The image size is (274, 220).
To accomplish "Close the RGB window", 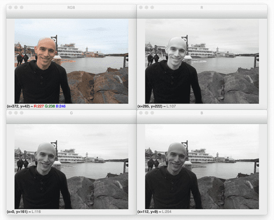I will pos(10,7).
